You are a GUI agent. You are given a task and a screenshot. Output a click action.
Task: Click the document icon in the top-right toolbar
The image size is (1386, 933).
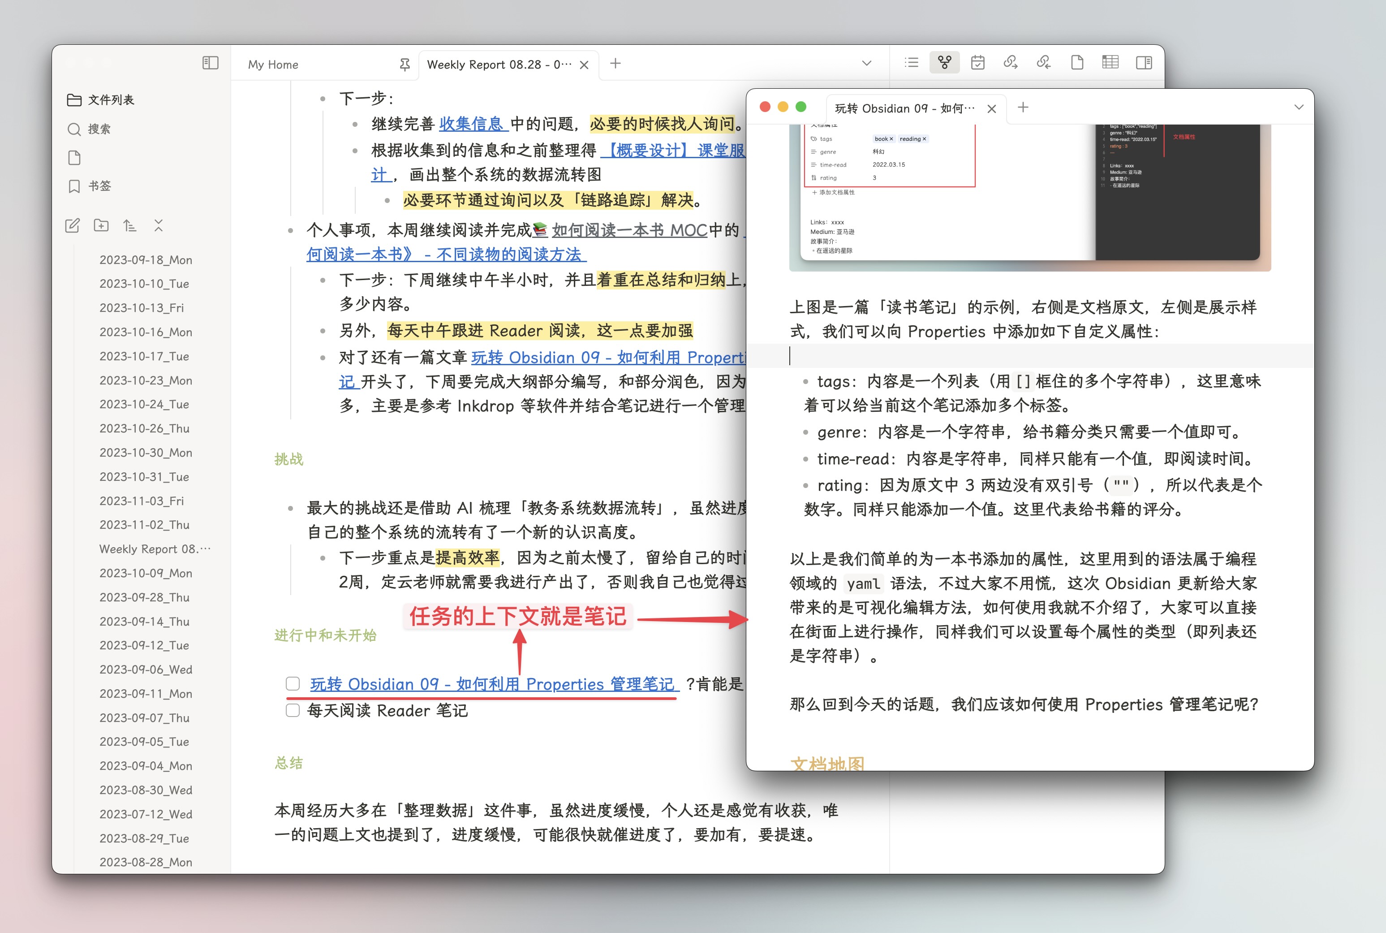[1077, 62]
